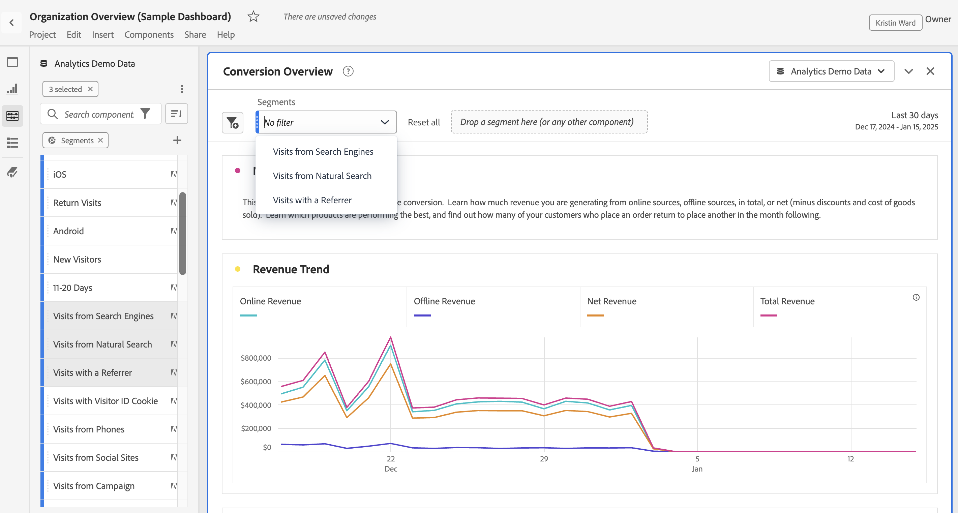Click the Last 30 days date range
958x513 pixels.
tap(915, 115)
